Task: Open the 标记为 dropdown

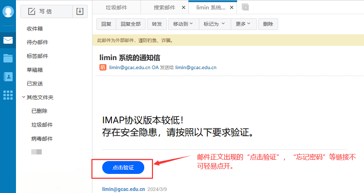Action: point(214,24)
